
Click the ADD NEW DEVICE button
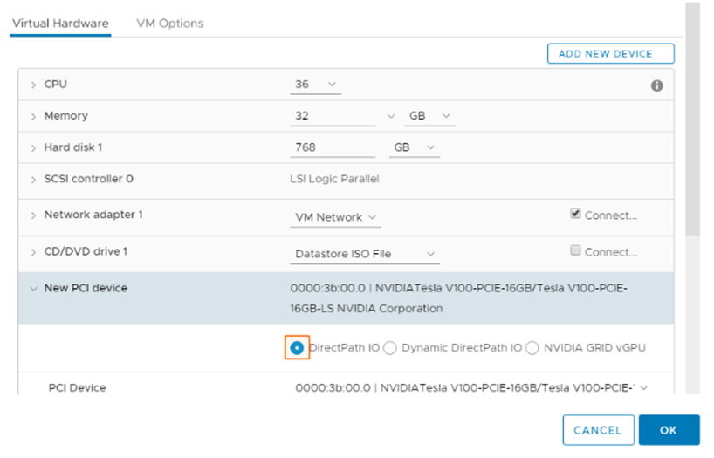point(610,54)
